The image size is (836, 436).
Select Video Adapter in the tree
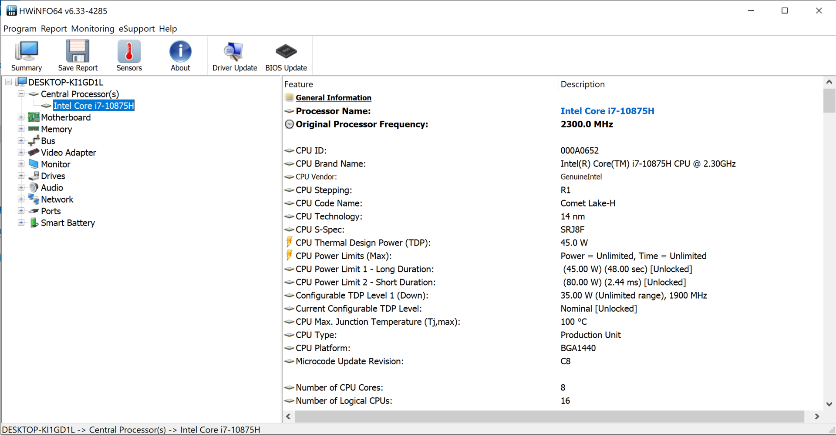point(68,153)
